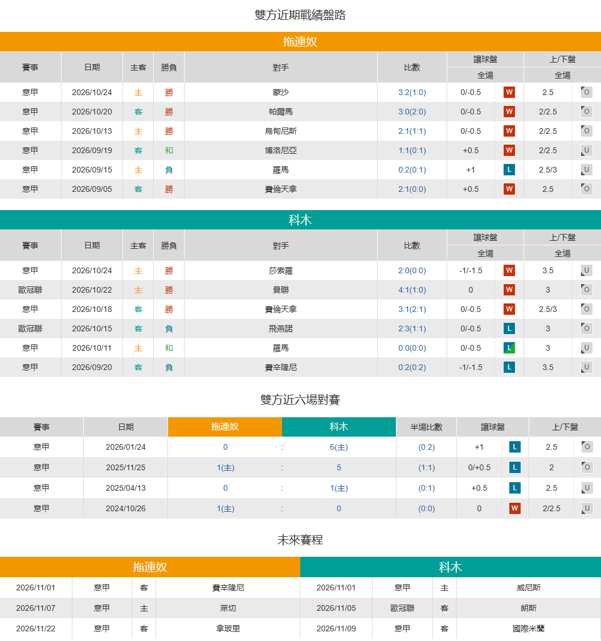This screenshot has height=641, width=601.
Task: Click the U under icon in the 莎索羅 row
Action: click(586, 270)
